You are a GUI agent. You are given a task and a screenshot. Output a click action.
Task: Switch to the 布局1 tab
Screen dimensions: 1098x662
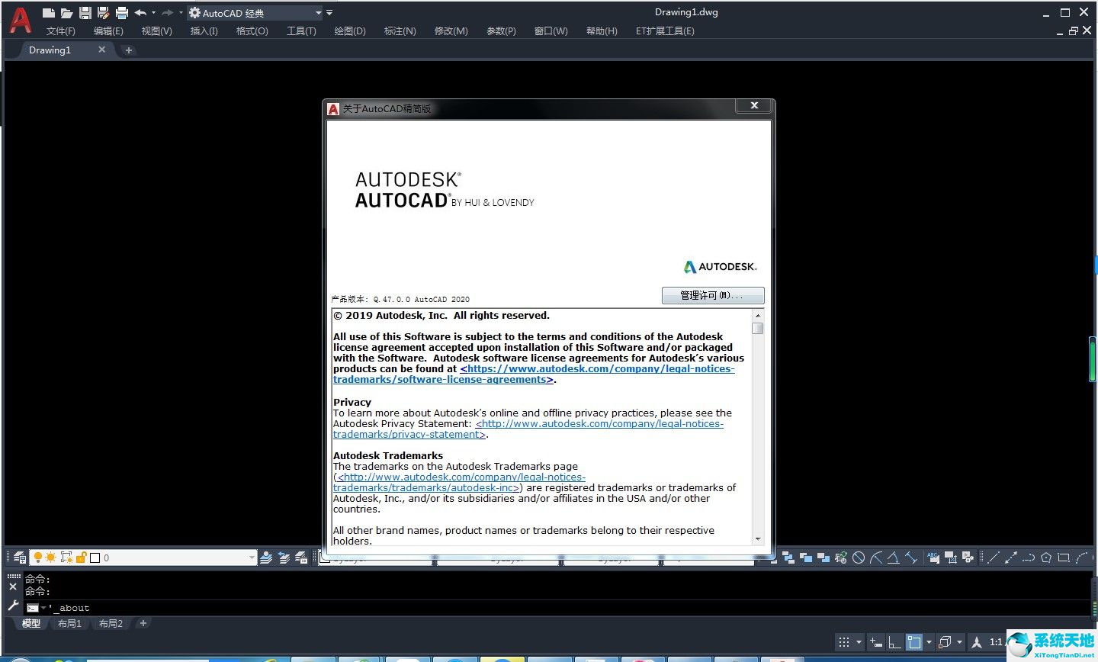point(69,623)
